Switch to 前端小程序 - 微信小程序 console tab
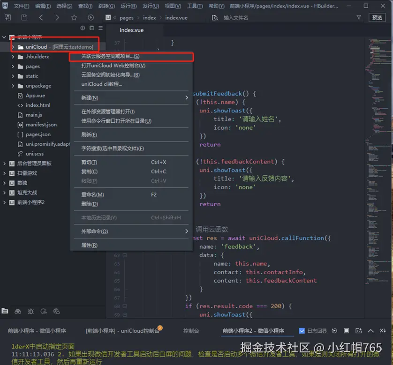393x365 pixels. (x=37, y=331)
